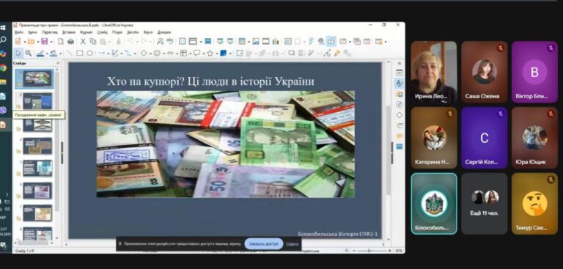This screenshot has width=563, height=269.
Task: Click the Chrome icon in the Windows taskbar
Action: pos(3,68)
